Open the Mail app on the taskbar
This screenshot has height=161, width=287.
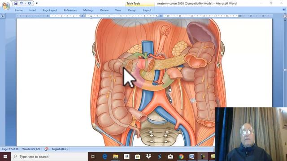coord(170,157)
